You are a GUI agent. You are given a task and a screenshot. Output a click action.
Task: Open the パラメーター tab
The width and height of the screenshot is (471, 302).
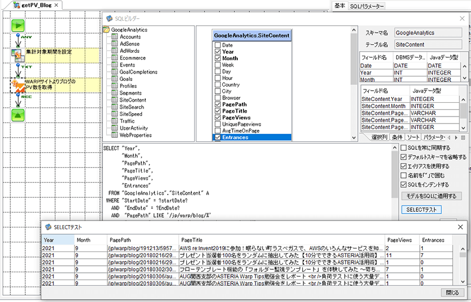pyautogui.click(x=433, y=137)
